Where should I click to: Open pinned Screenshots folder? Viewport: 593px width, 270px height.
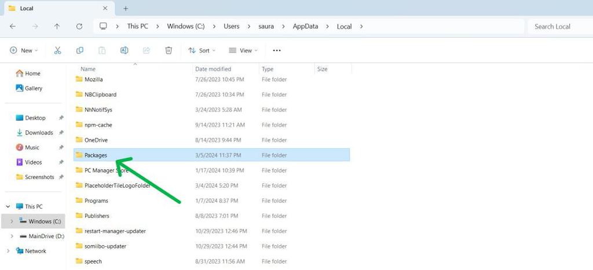(35, 177)
